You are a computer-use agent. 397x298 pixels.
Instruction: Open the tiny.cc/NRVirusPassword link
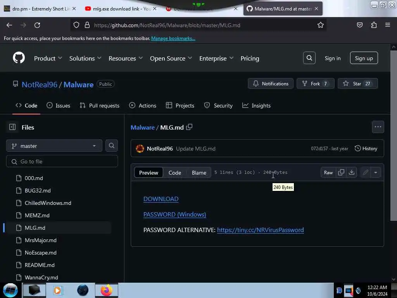coord(260,230)
